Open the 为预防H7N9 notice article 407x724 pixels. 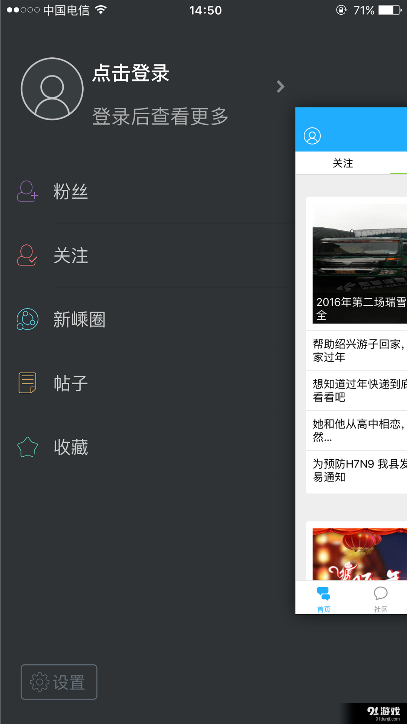click(357, 471)
